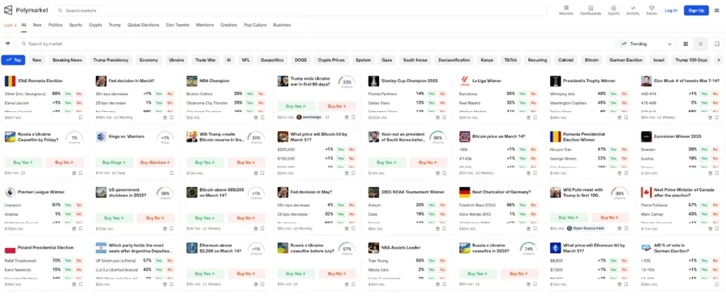Viewport: 726px width, 298px height.
Task: Buy No on US government shutdown market
Action: click(156, 218)
